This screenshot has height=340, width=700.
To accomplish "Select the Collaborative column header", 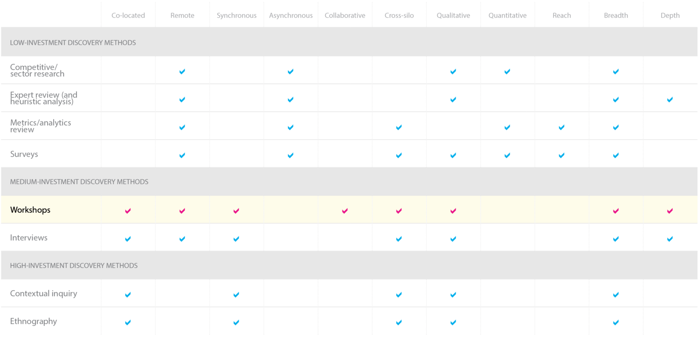I will click(345, 15).
